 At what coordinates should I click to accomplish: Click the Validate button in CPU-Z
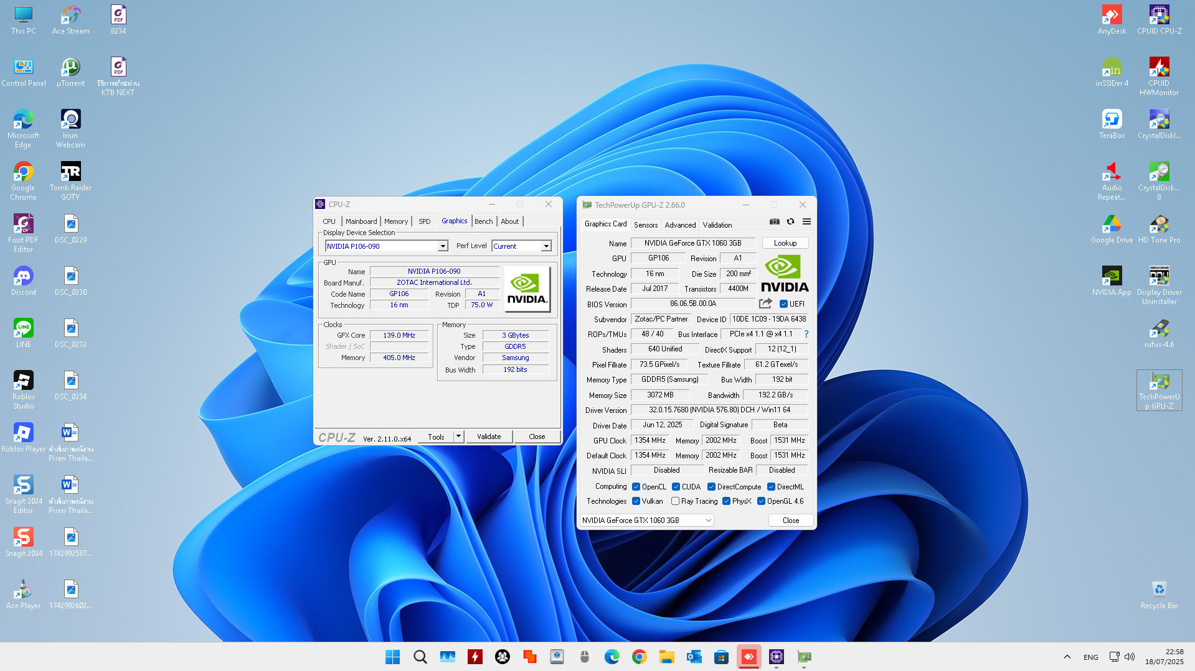(x=489, y=437)
